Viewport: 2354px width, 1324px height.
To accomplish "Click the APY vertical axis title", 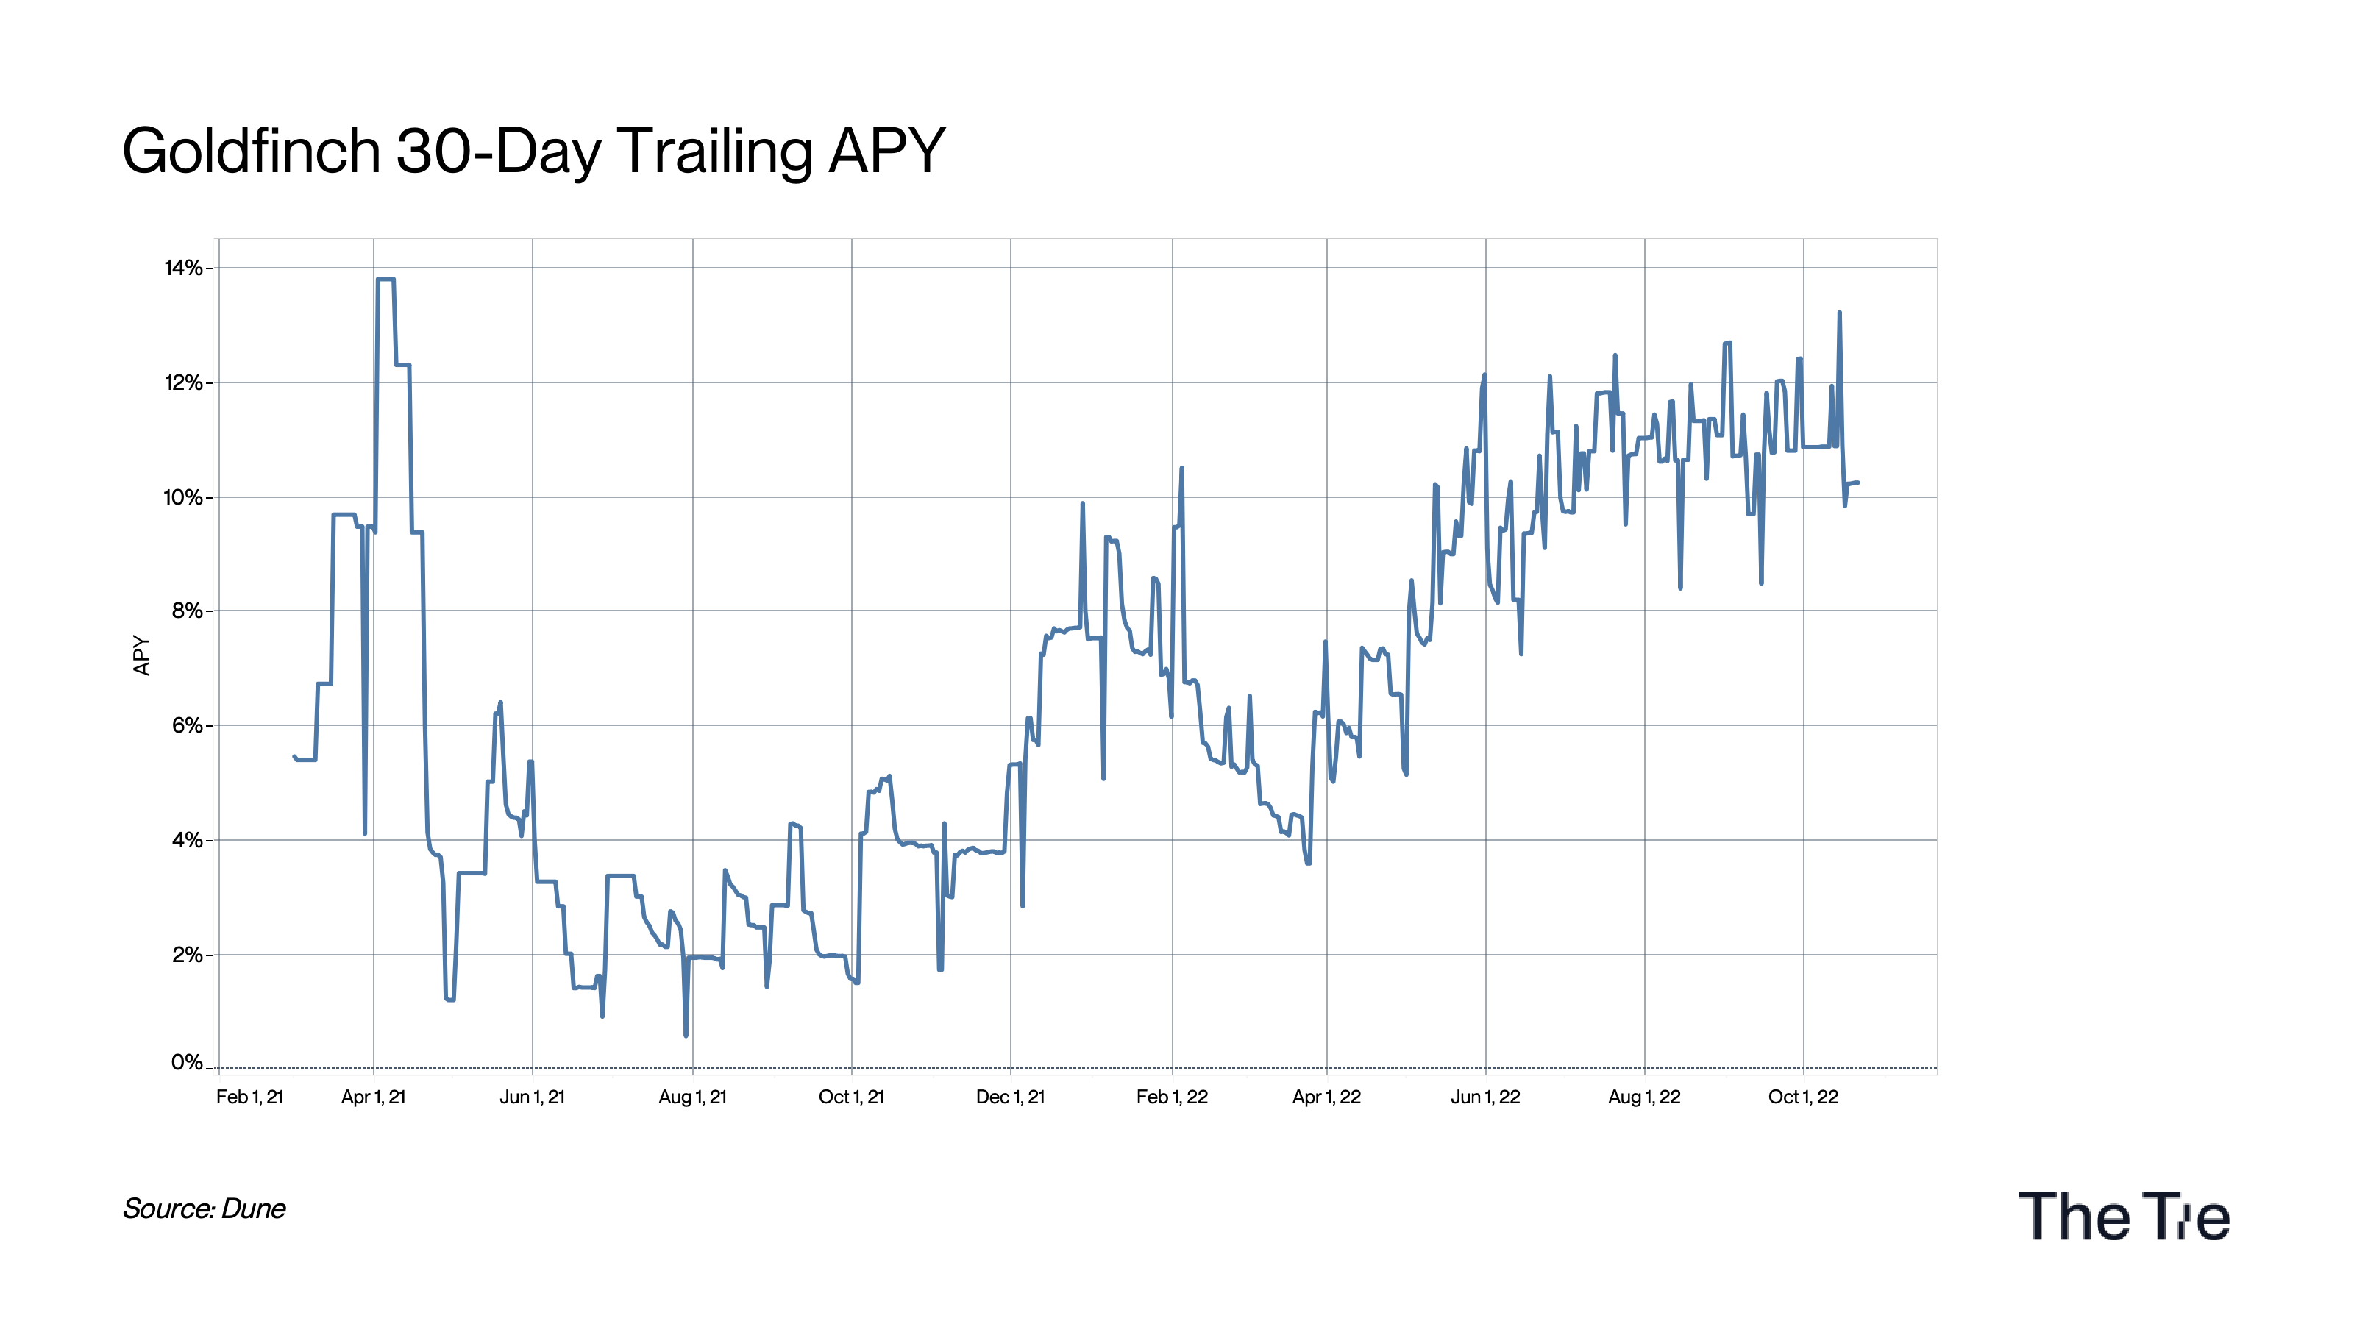I will point(142,655).
